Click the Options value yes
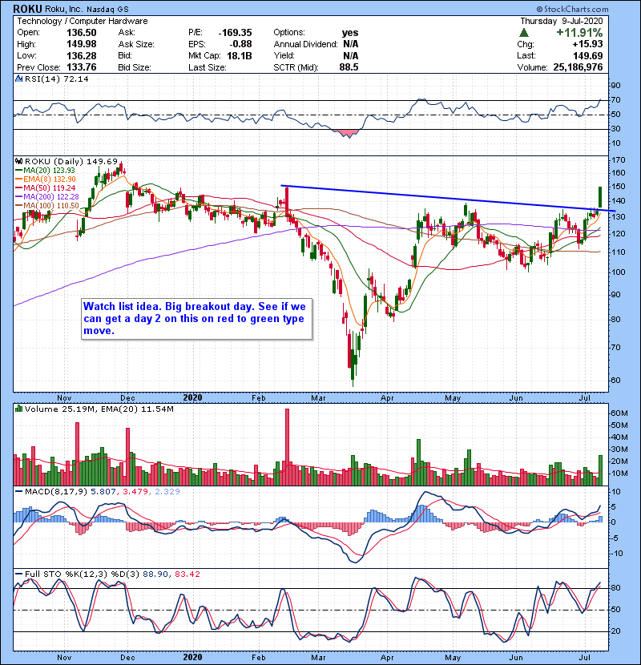The image size is (641, 665). coord(350,33)
